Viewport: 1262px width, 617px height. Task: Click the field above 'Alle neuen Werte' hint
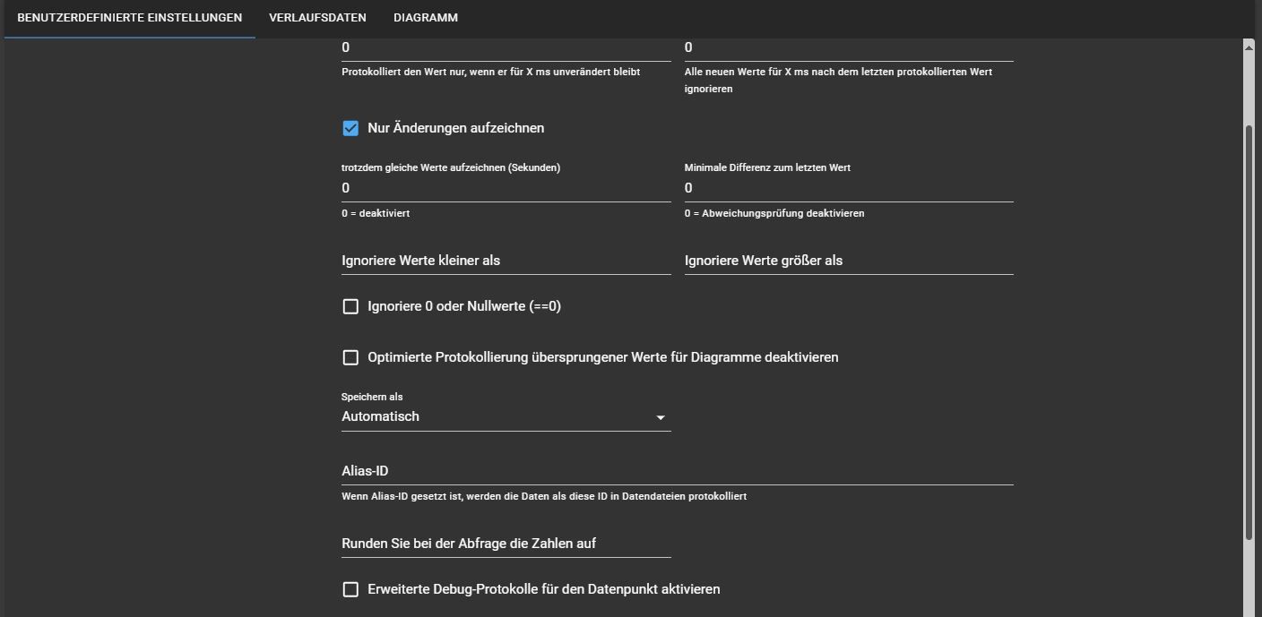coord(848,47)
